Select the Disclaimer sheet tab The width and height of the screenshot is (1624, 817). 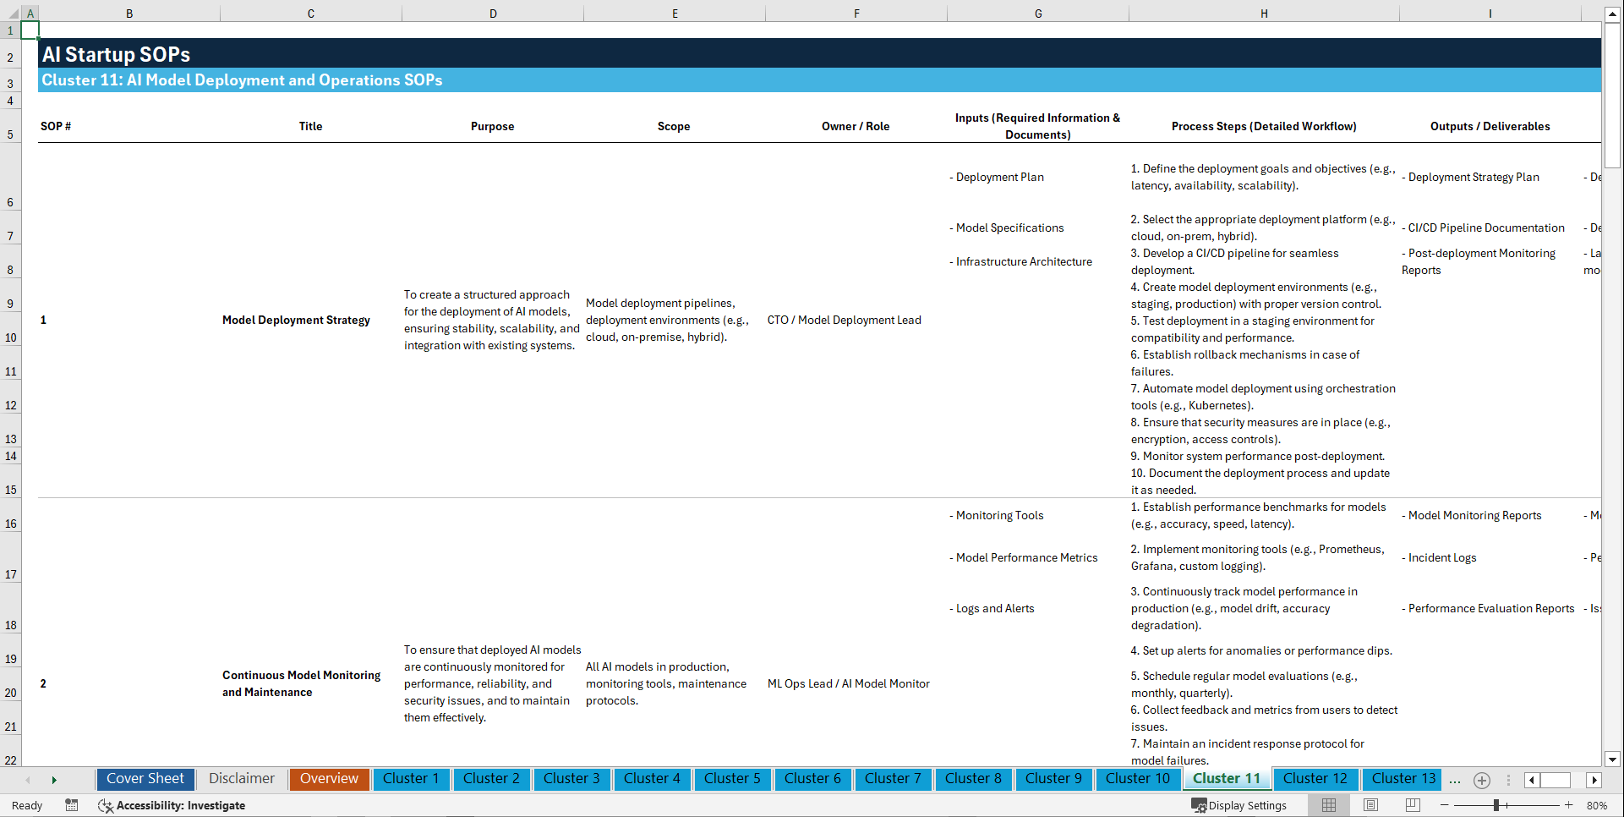click(x=241, y=779)
